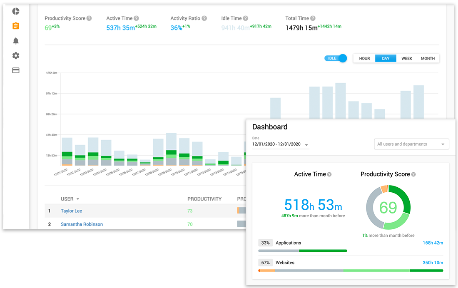Viewport: 458px width, 288px height.
Task: Click the +524h 32m Active Time change
Action: (x=146, y=26)
